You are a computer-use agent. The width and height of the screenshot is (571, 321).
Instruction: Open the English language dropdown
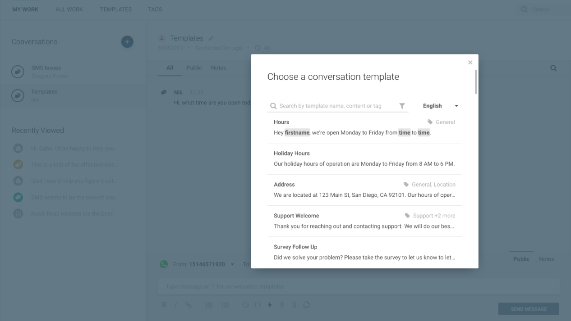pyautogui.click(x=440, y=106)
